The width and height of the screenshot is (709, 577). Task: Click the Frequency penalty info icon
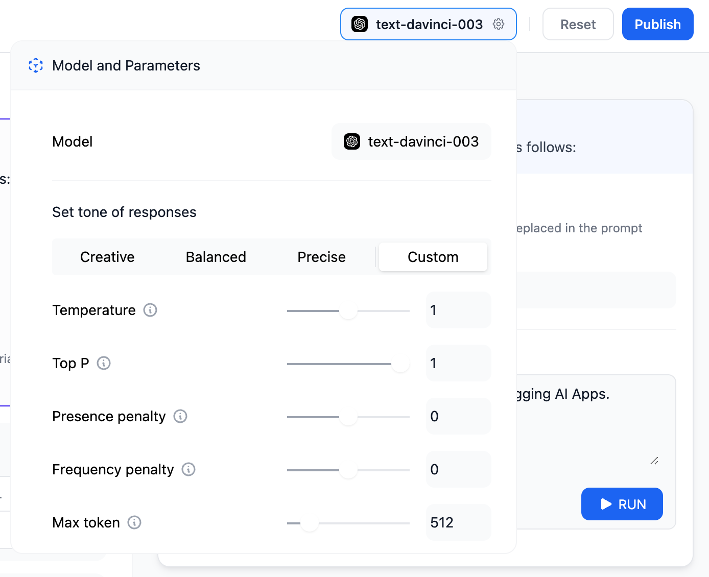[188, 469]
